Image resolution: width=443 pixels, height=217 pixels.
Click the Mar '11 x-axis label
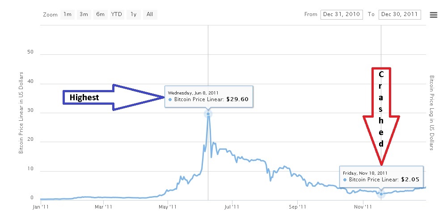[x=103, y=207]
